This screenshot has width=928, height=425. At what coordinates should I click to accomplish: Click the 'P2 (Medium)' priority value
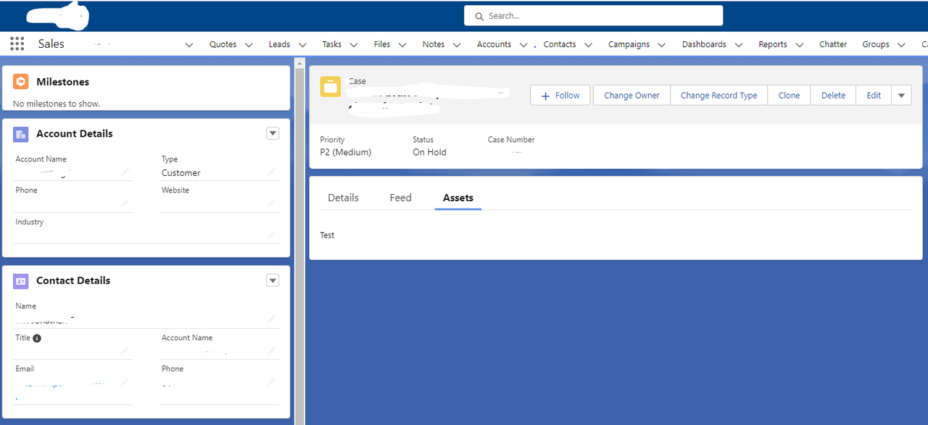pos(345,152)
